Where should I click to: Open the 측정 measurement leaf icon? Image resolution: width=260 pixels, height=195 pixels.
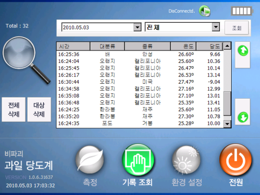pos(90,160)
